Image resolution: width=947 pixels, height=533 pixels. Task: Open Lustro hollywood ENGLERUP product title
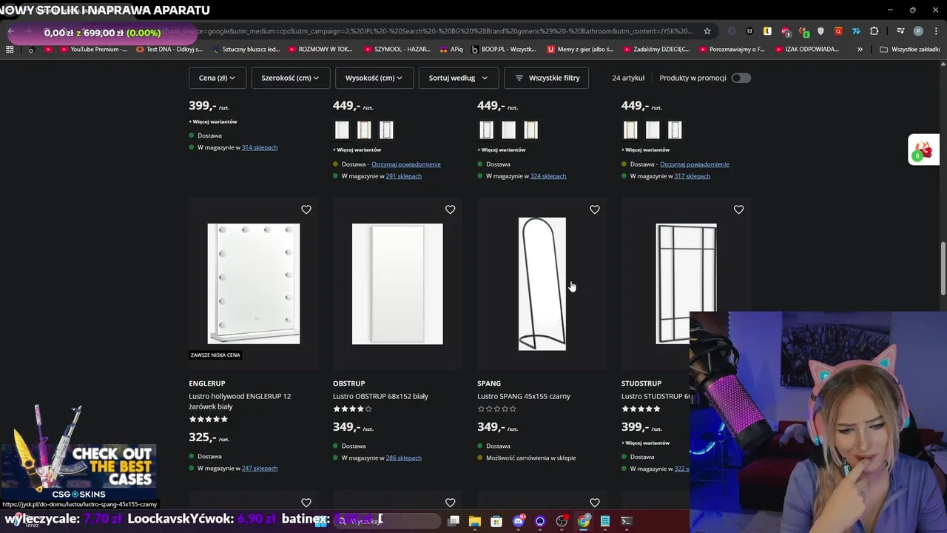click(x=240, y=401)
